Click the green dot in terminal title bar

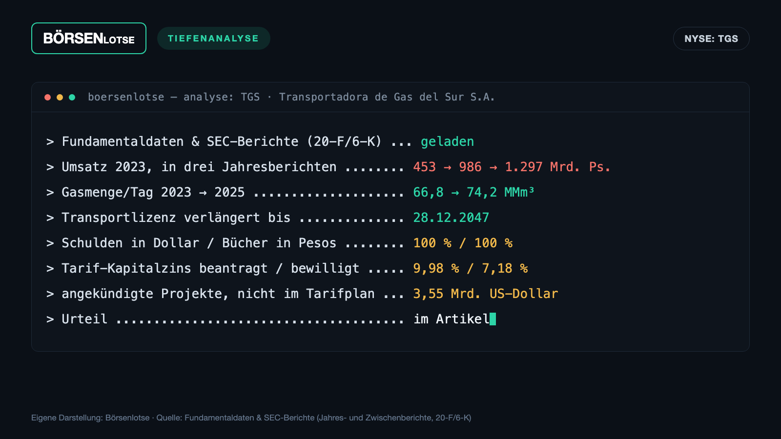click(x=72, y=97)
